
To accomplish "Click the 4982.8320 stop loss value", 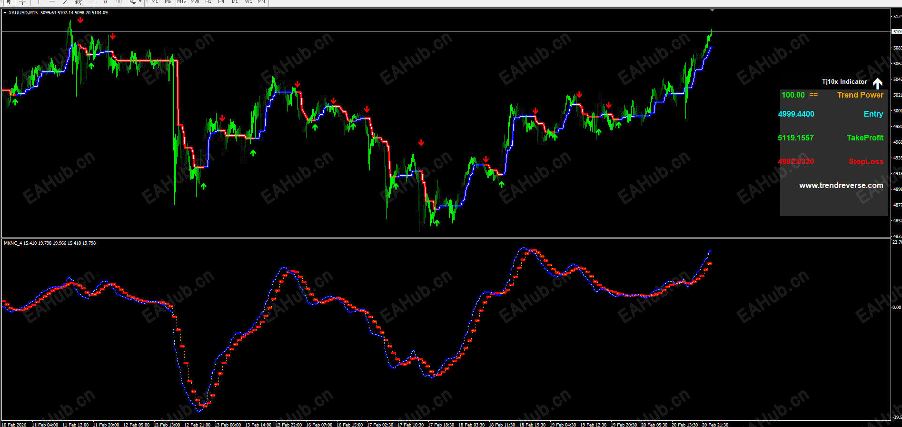I will tap(796, 161).
